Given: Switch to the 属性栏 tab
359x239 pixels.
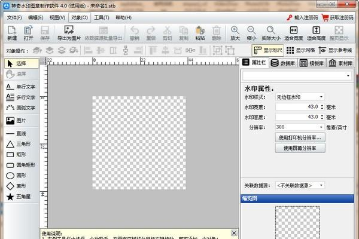Looking at the screenshot, I should tap(254, 62).
